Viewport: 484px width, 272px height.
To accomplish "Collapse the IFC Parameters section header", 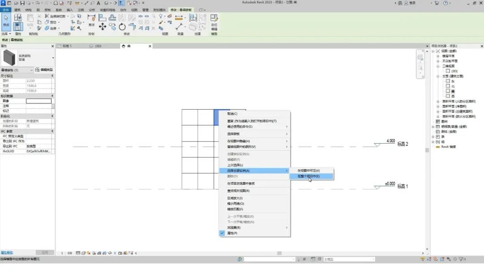I will 52,131.
